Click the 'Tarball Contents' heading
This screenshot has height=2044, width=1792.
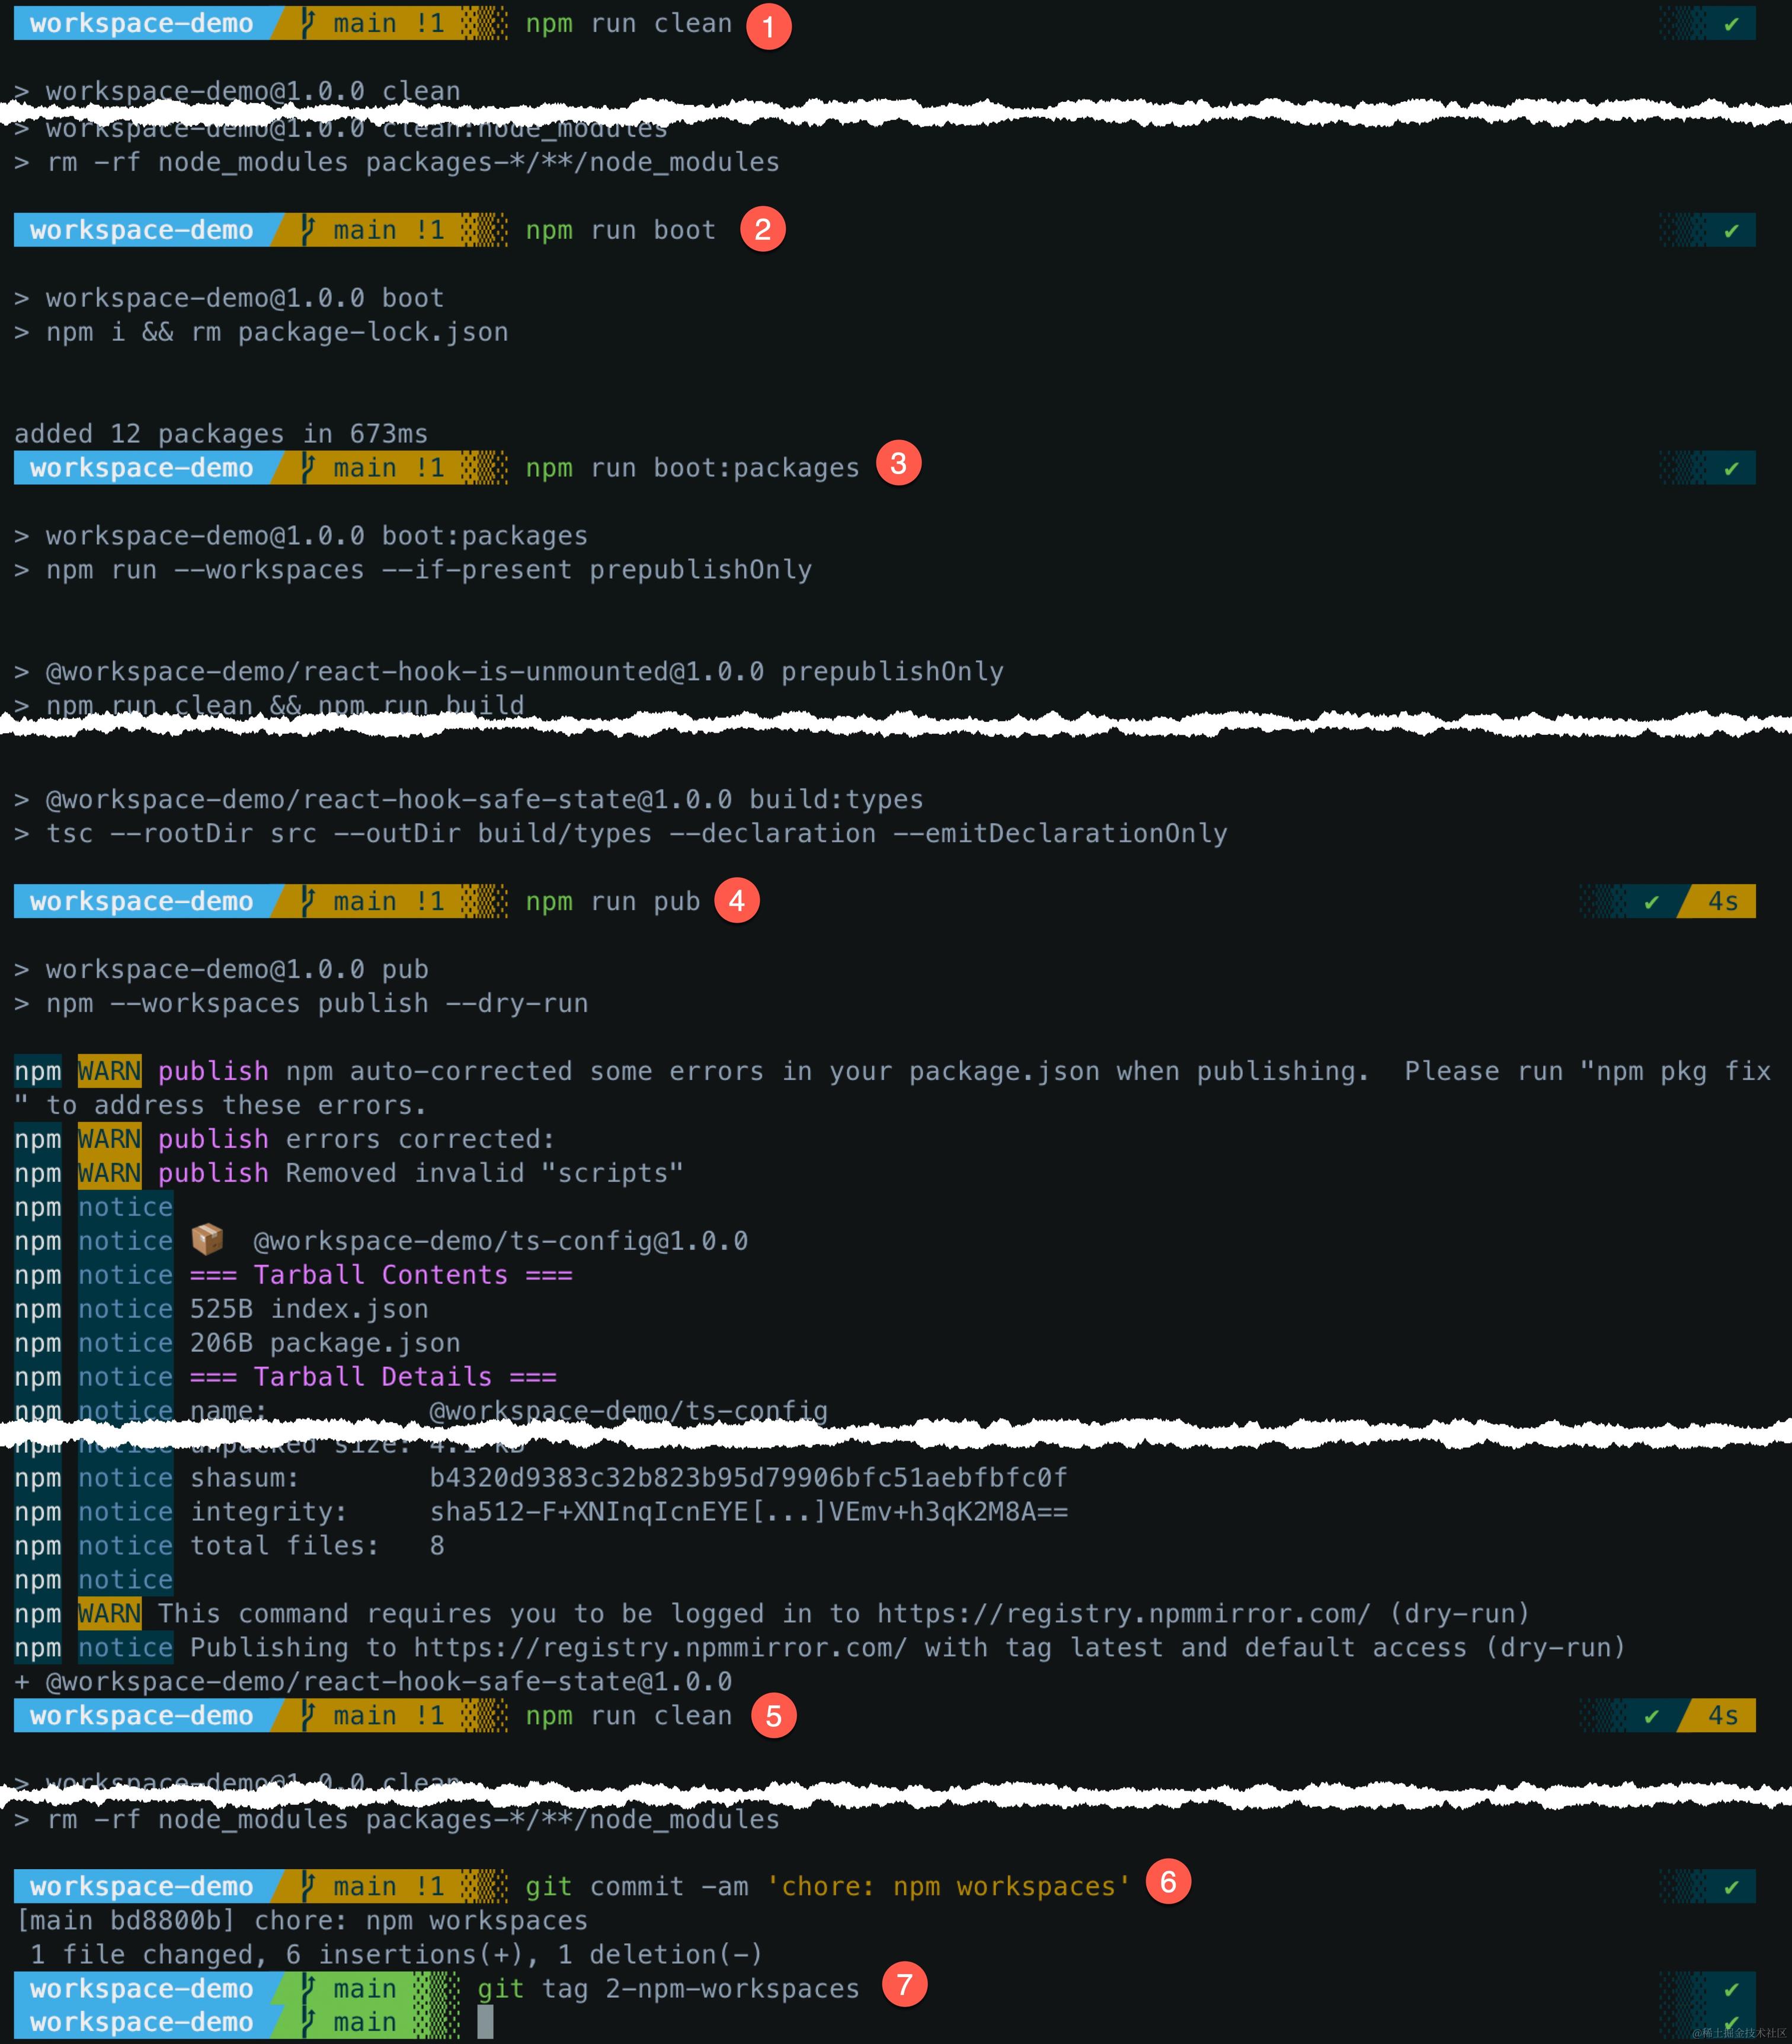click(x=381, y=1275)
